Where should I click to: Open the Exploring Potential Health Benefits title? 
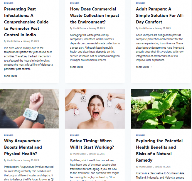pos(159,150)
